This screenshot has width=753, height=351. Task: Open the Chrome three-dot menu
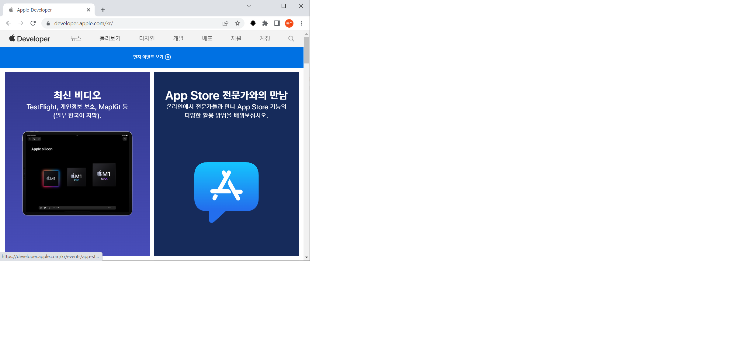click(301, 23)
